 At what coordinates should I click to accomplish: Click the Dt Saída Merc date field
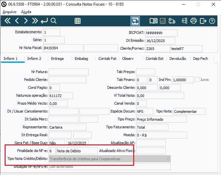[63, 119]
